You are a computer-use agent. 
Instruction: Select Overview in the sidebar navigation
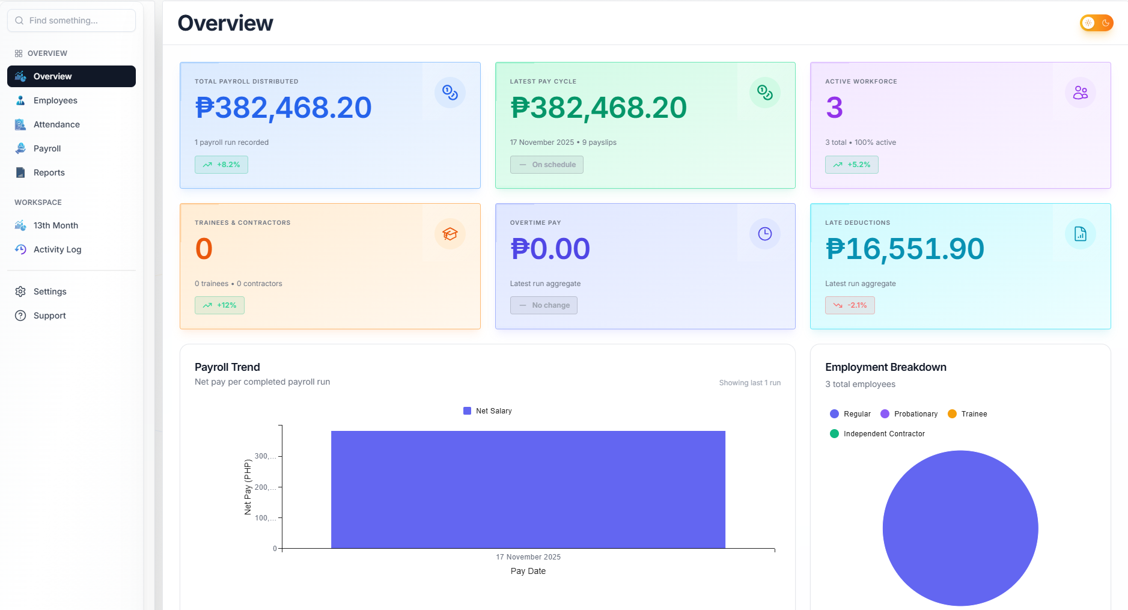click(x=53, y=76)
